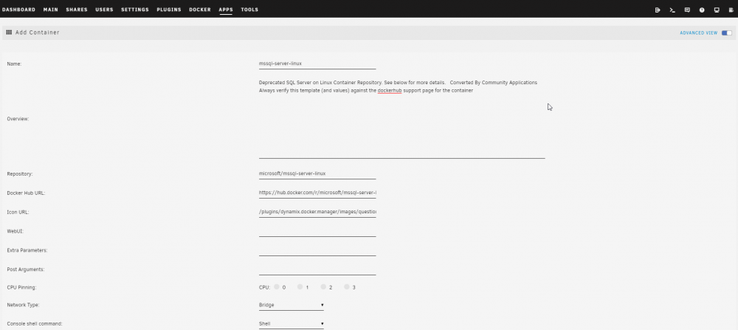Click the grid icon beside Add Container
Image resolution: width=738 pixels, height=330 pixels.
[9, 32]
